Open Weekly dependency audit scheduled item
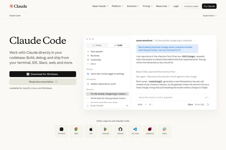 pos(103,84)
